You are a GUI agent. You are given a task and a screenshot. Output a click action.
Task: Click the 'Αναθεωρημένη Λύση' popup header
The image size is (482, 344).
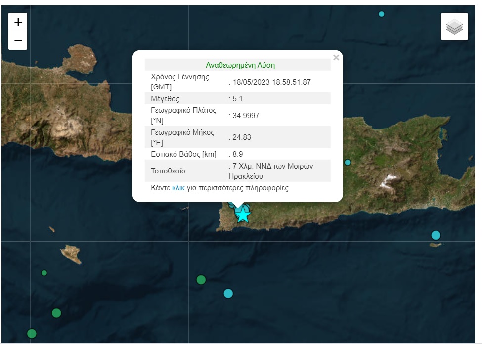(240, 65)
